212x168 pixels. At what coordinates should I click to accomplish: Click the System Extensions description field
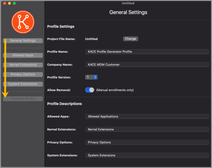(x=147, y=155)
